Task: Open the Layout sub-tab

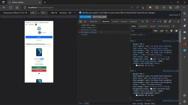Action: 152,26
